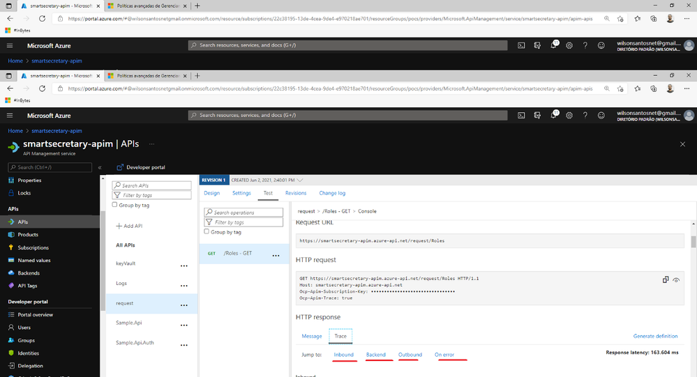Tick Group by tag under Filter APIs
This screenshot has width=697, height=377.
pyautogui.click(x=114, y=205)
